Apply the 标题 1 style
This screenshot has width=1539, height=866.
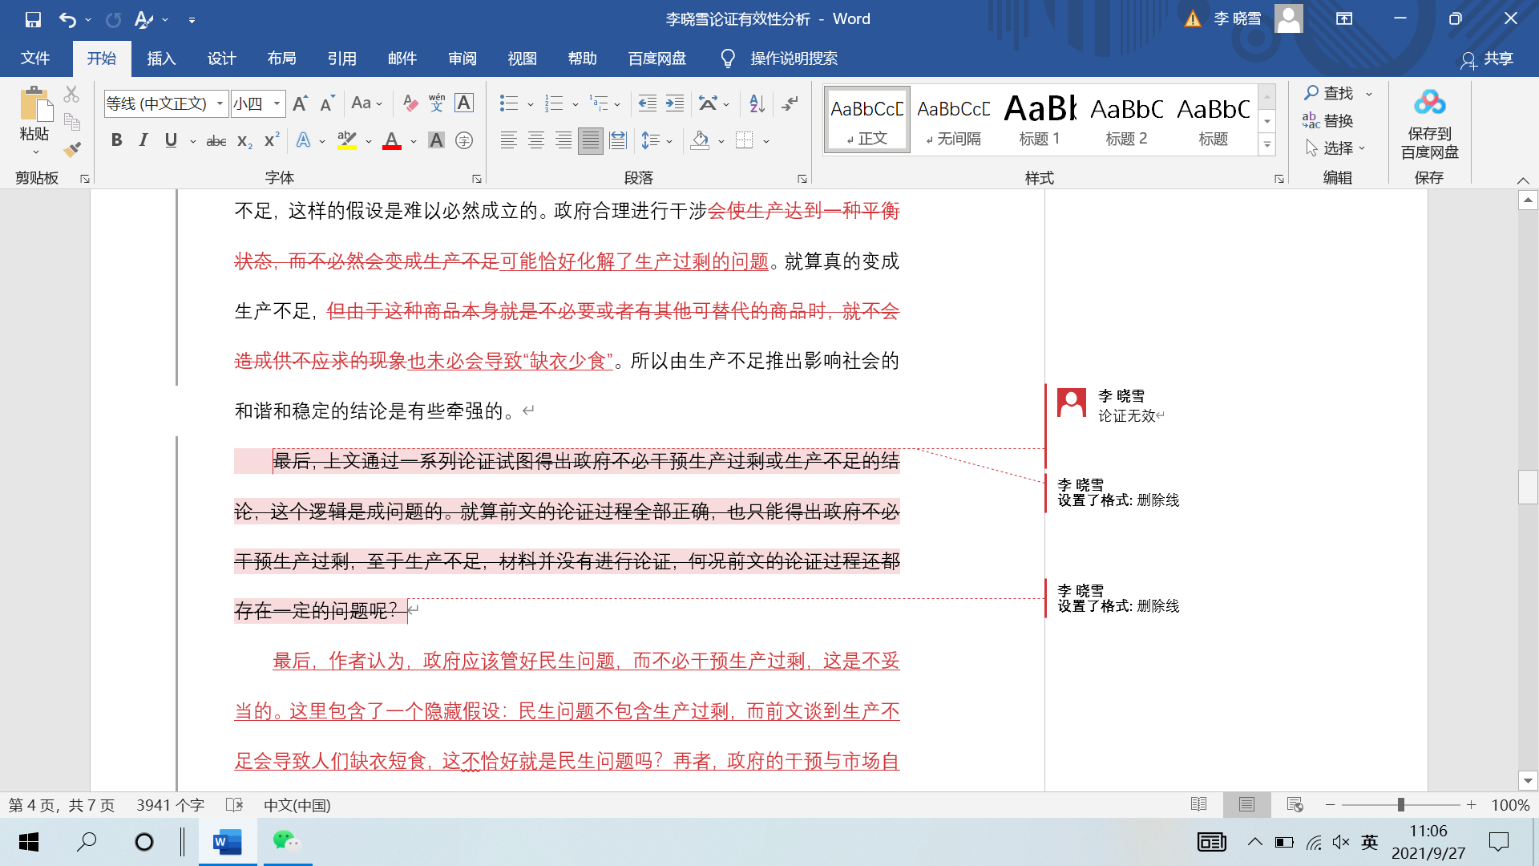pyautogui.click(x=1040, y=119)
